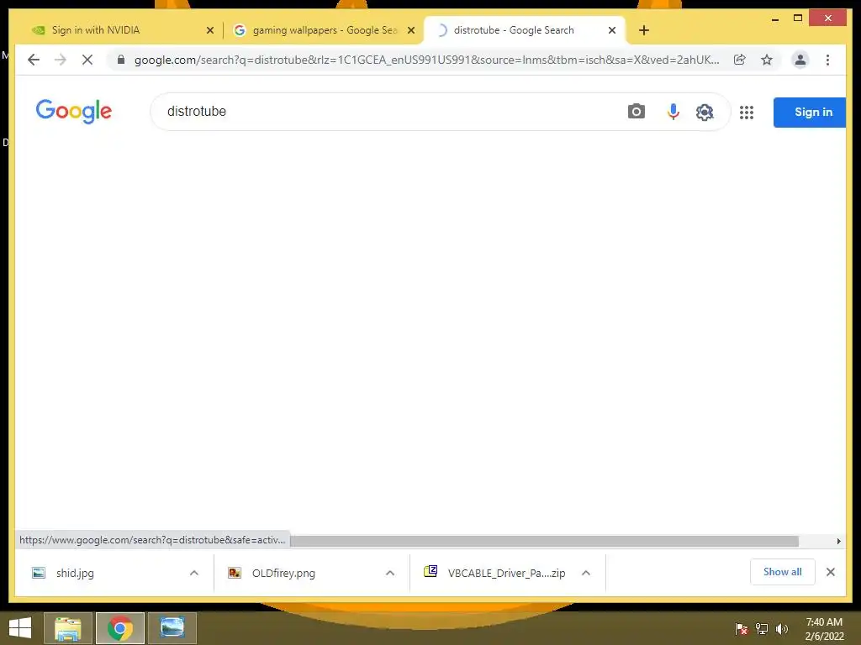
Task: Bookmark this page with the star icon
Action: pos(767,60)
